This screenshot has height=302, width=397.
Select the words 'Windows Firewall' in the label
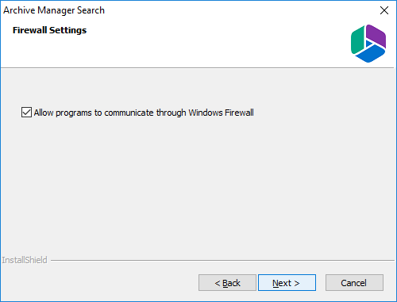coord(221,113)
